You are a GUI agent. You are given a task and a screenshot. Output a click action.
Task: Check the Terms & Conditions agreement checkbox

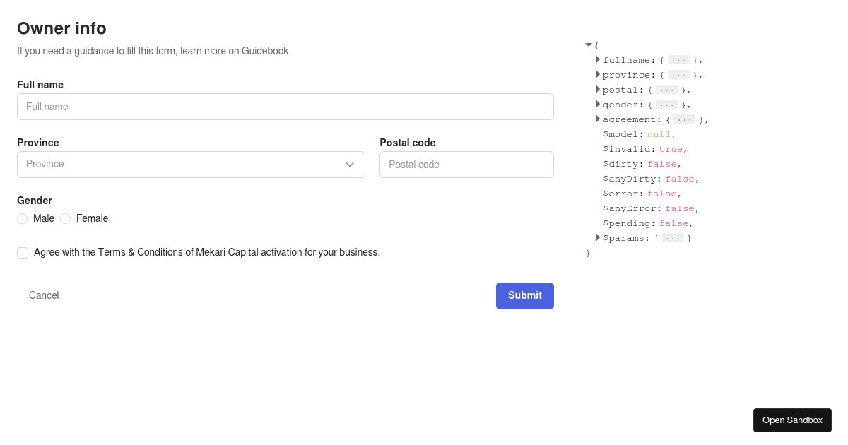[23, 252]
